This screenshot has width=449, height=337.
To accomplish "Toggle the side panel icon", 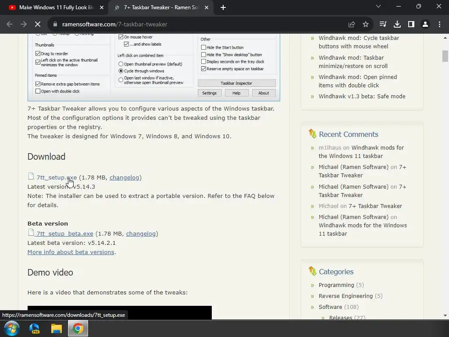I will (x=411, y=25).
